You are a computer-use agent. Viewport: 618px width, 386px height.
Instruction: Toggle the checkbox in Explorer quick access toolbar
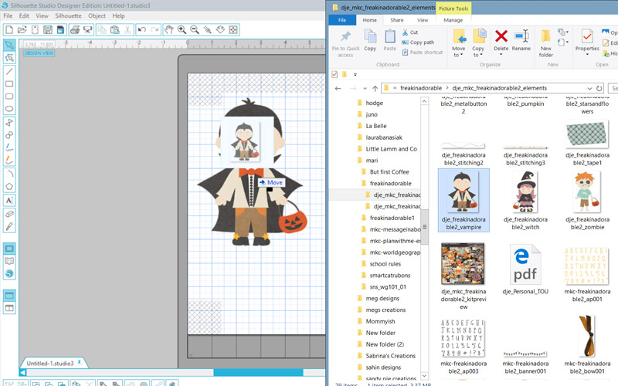click(334, 74)
